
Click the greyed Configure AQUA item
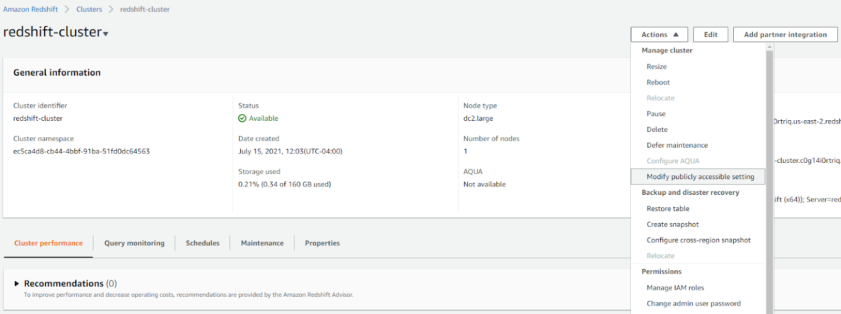pos(698,161)
